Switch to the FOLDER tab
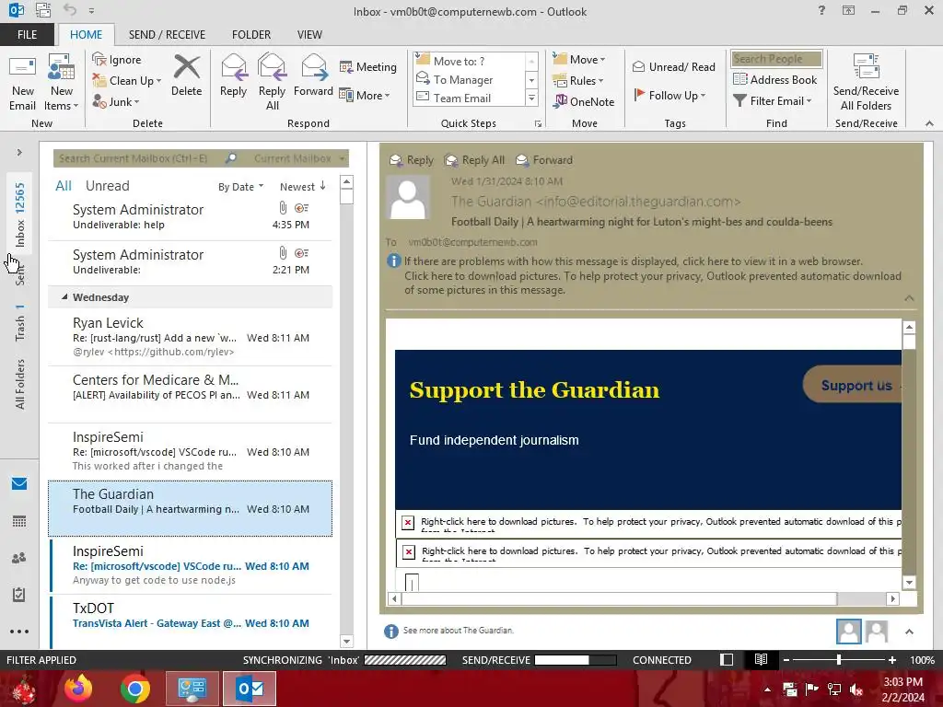The image size is (943, 707). 251,35
